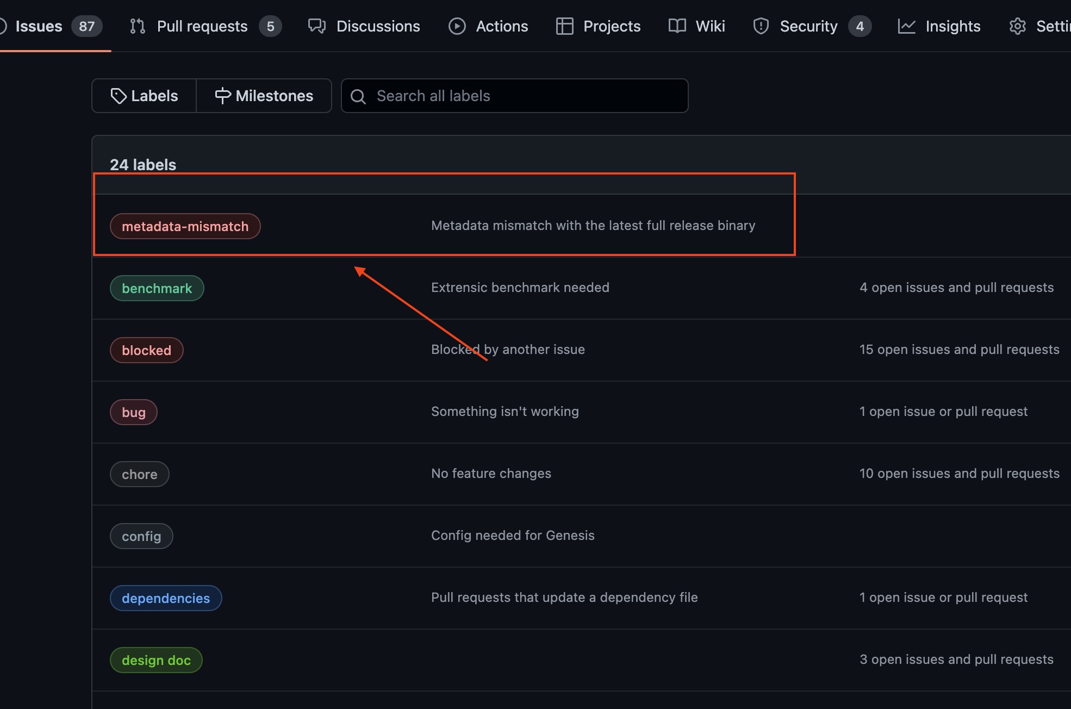Viewport: 1071px width, 709px height.
Task: Click the Discussions speech bubble icon
Action: tap(317, 26)
